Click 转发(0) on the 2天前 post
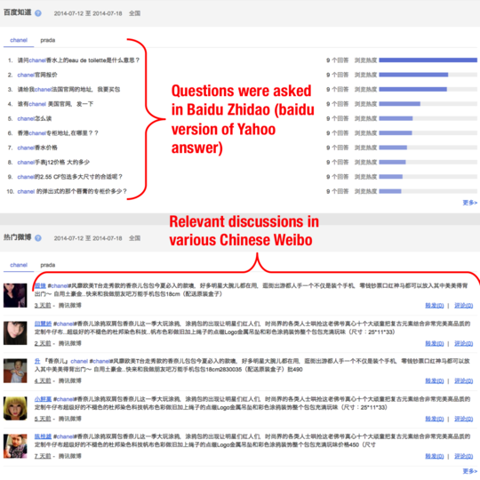The width and height of the screenshot is (480, 480). click(435, 343)
